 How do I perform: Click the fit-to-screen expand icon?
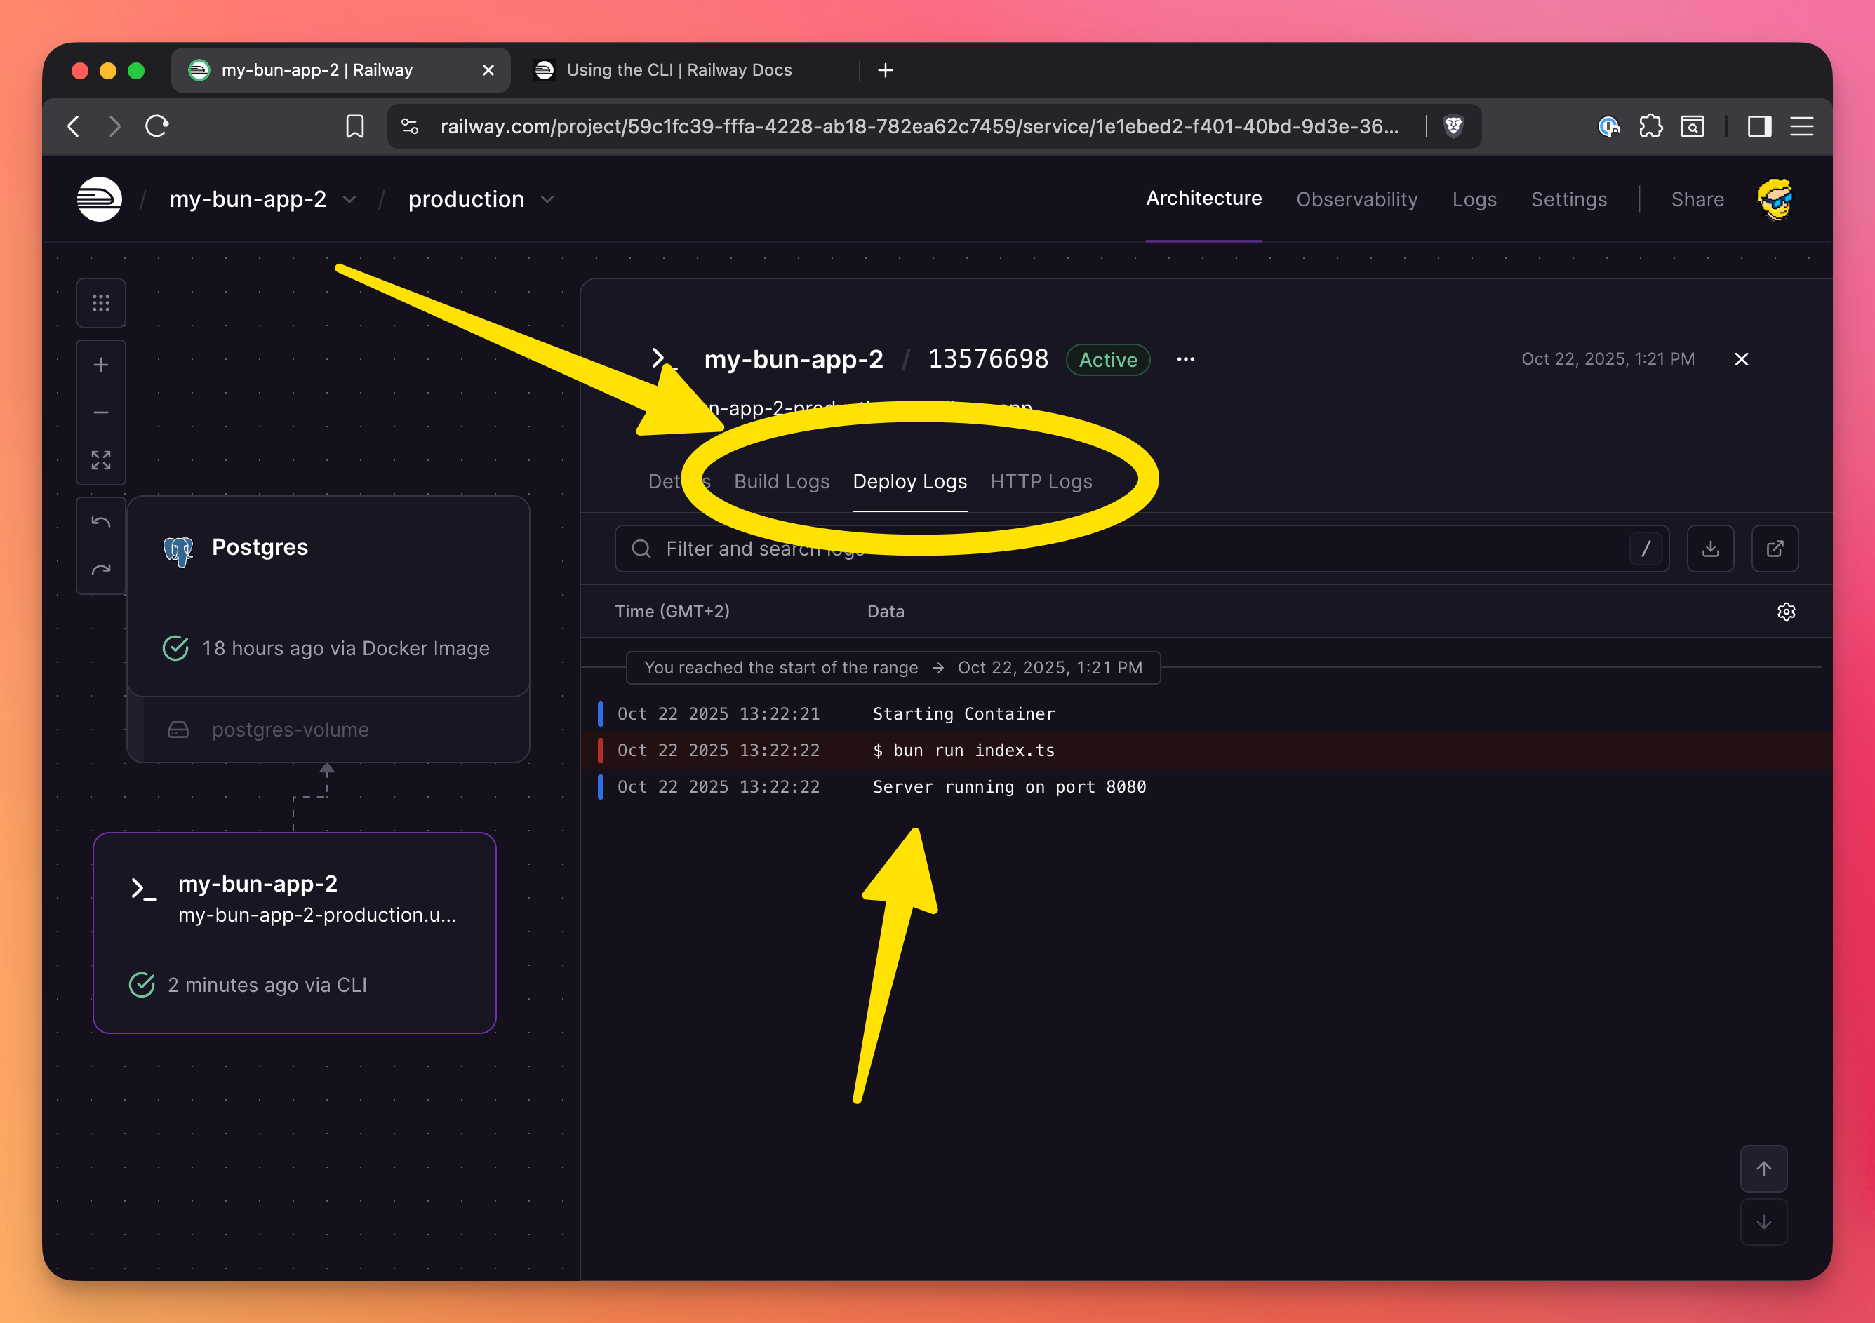(x=100, y=460)
